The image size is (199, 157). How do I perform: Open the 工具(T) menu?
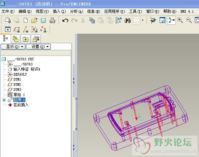coord(136,11)
